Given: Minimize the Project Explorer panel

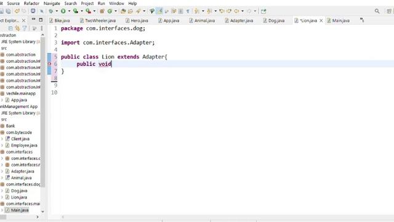Looking at the screenshot, I should pos(33,20).
